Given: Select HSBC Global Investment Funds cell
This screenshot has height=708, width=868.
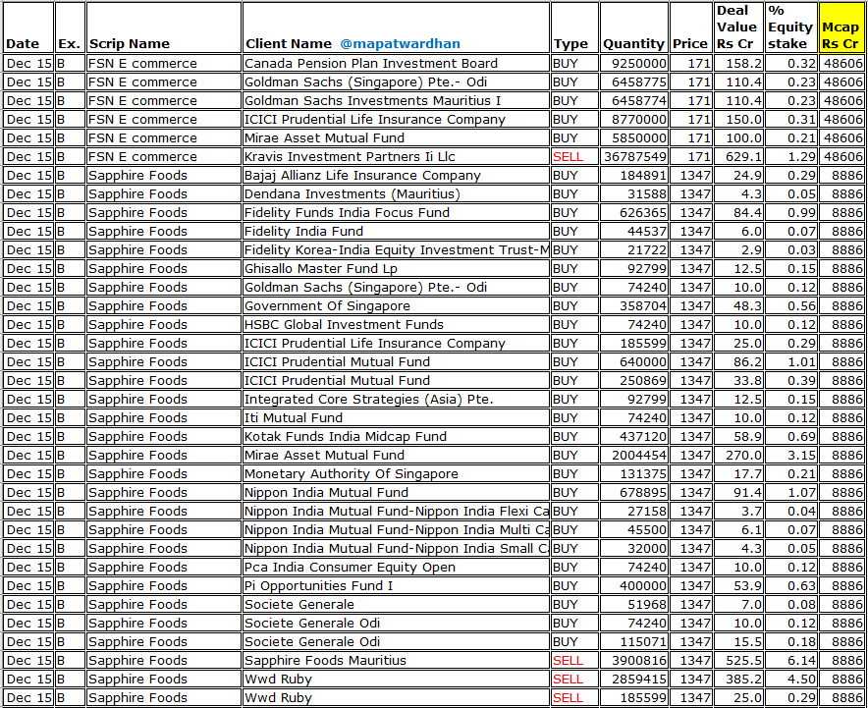Looking at the screenshot, I should click(x=396, y=324).
